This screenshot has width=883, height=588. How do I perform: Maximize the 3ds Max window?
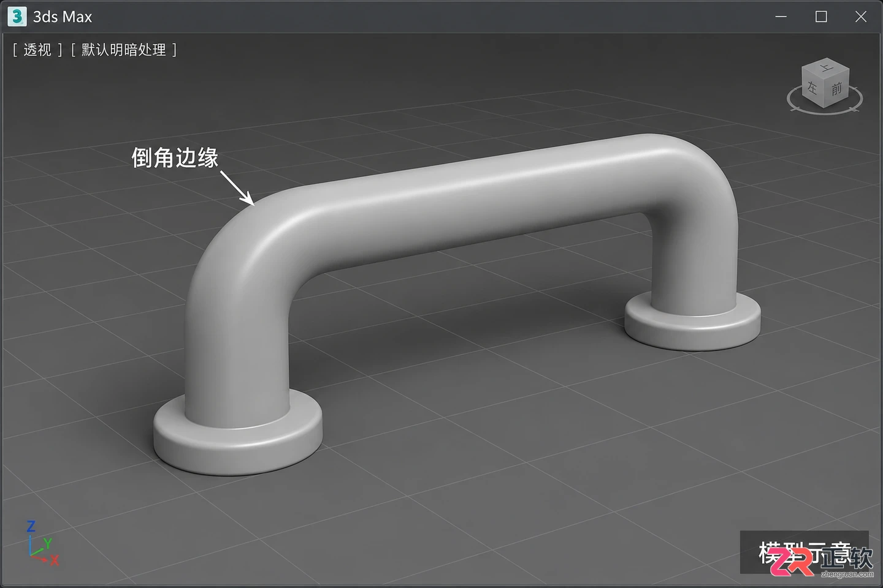tap(821, 17)
